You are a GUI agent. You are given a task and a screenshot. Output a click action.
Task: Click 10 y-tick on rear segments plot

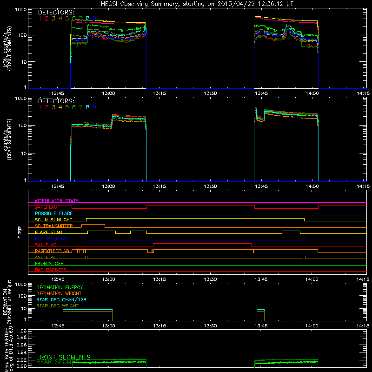coord(24,153)
